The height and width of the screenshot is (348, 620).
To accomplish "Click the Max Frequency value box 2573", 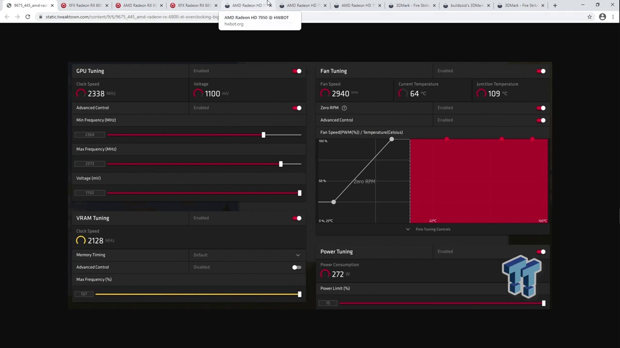I will coord(90,164).
